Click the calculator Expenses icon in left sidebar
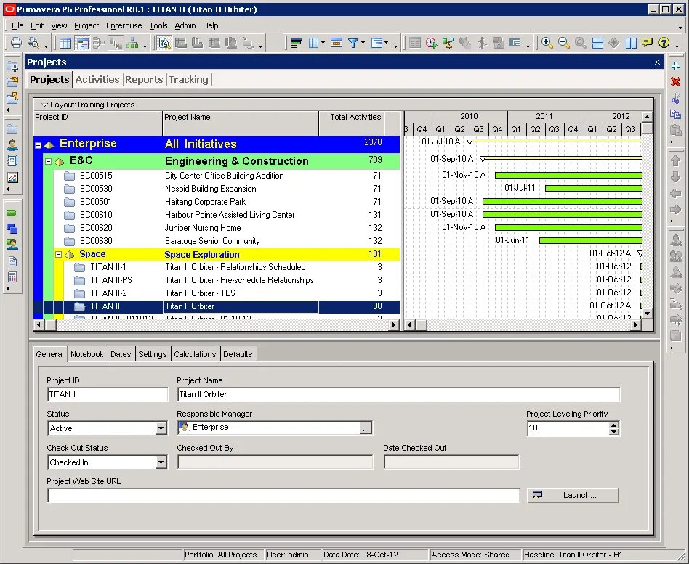The image size is (689, 564). tap(12, 277)
